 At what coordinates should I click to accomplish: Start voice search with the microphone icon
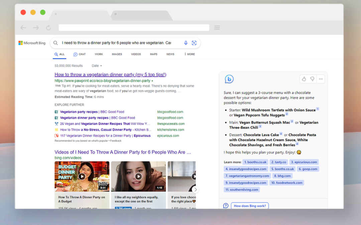(x=186, y=43)
